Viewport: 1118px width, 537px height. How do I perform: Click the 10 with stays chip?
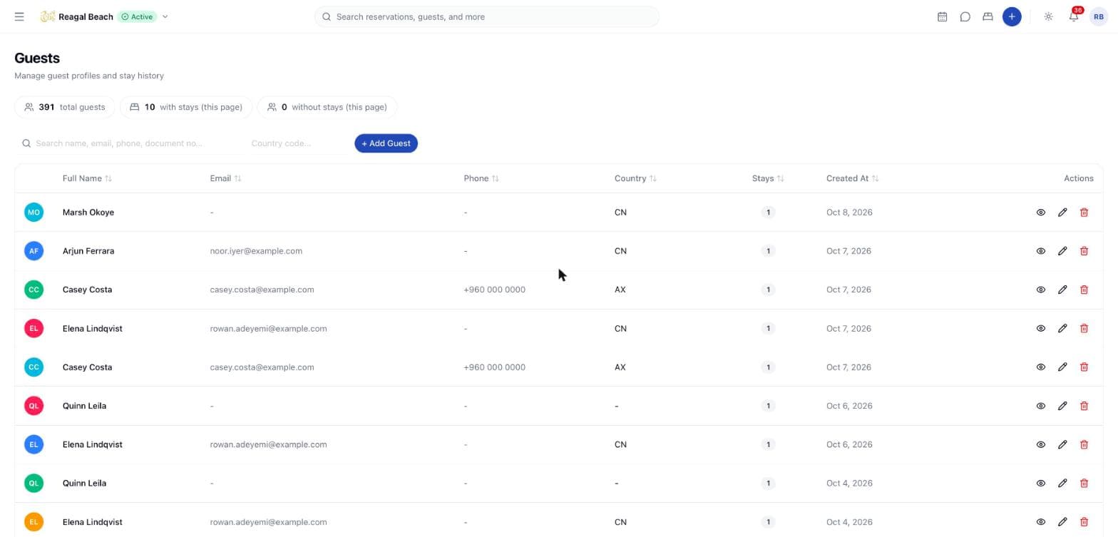click(186, 107)
